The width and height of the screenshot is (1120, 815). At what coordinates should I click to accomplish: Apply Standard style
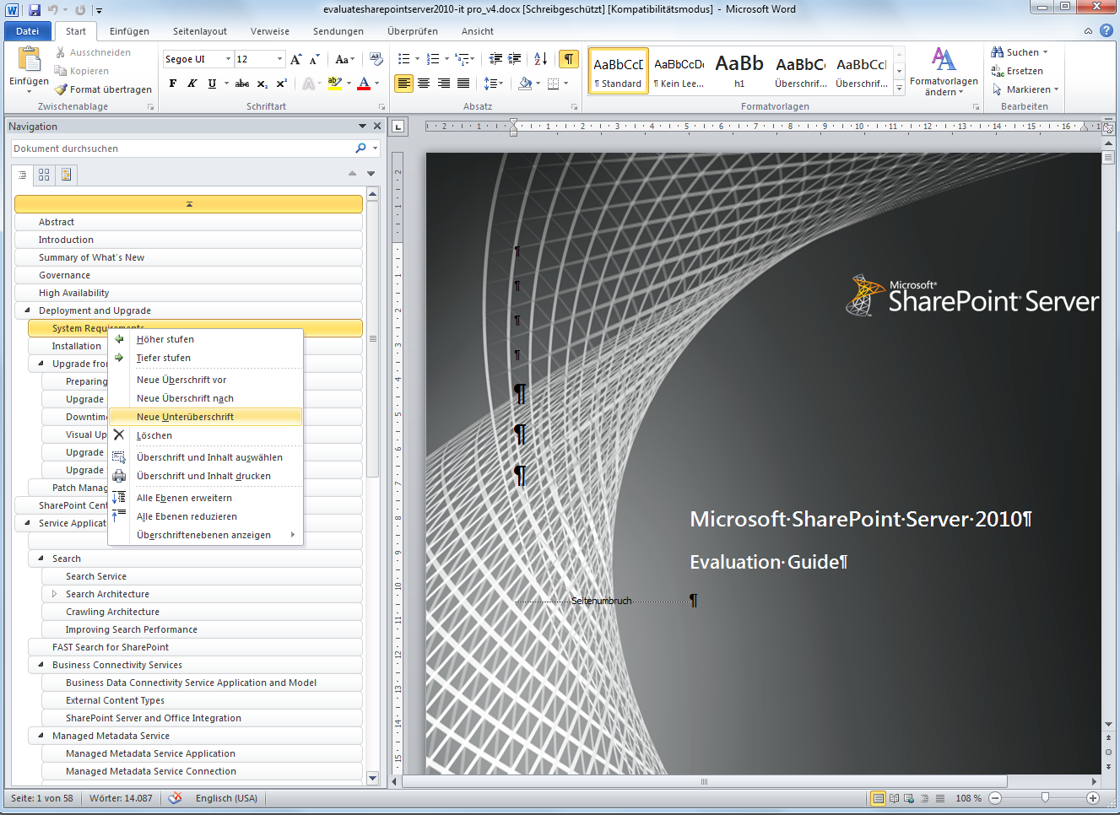[x=618, y=70]
